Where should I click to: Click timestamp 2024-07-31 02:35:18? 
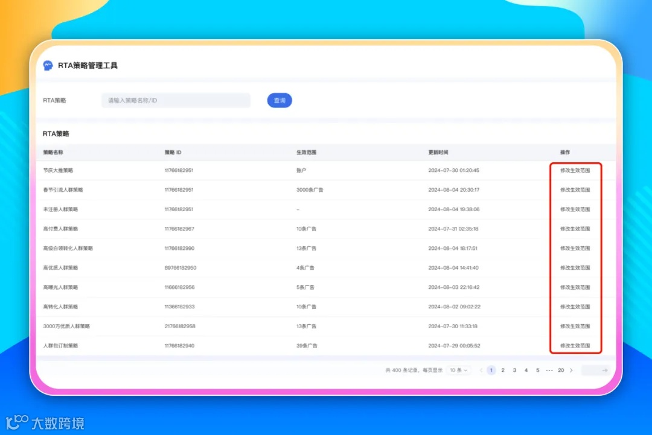453,229
